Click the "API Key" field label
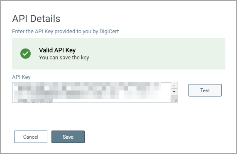This screenshot has height=154, width=237. [x=21, y=77]
